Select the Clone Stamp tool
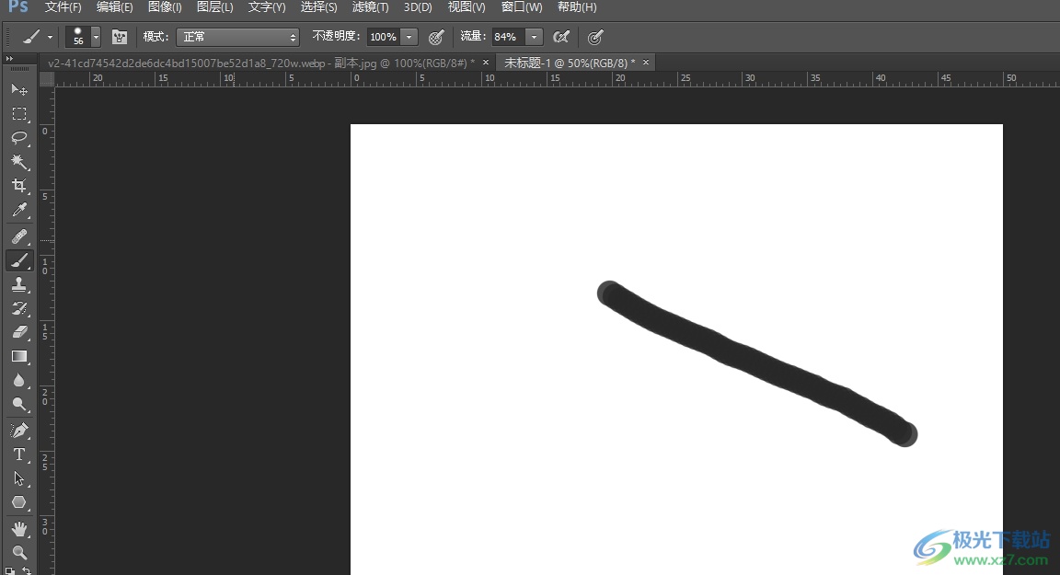Screen dimensions: 1060x575 (19, 284)
